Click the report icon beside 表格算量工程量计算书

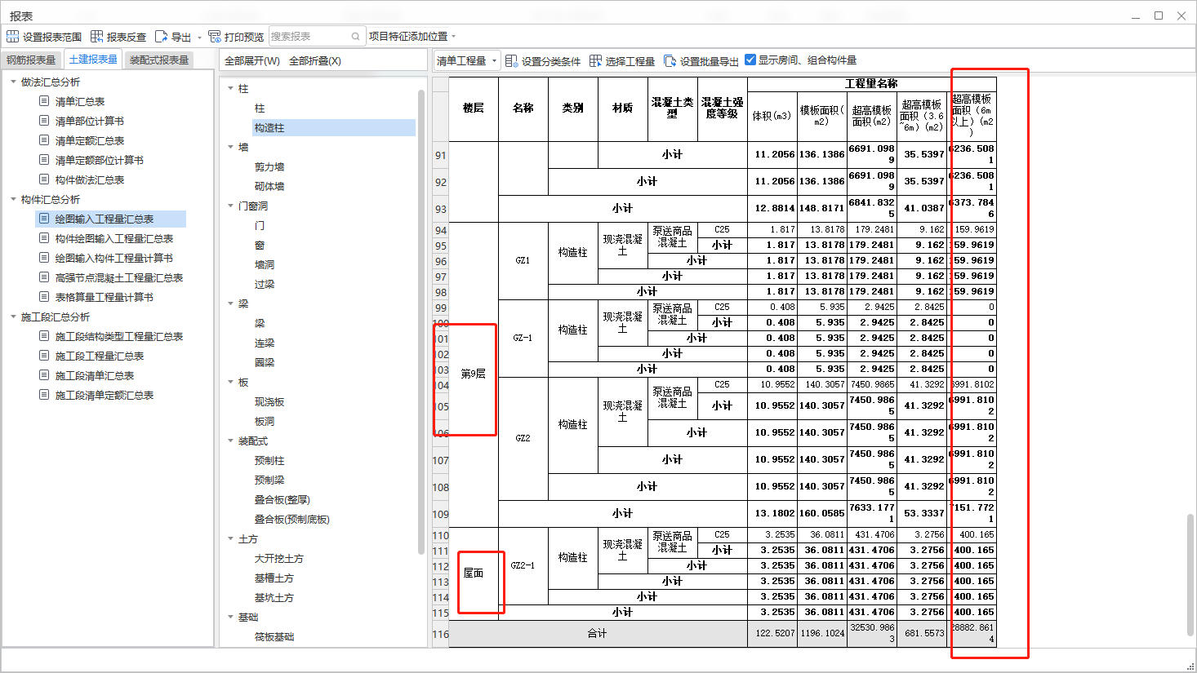(44, 297)
